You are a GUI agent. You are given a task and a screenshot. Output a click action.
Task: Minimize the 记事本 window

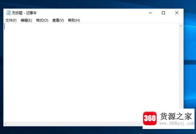click(150, 13)
